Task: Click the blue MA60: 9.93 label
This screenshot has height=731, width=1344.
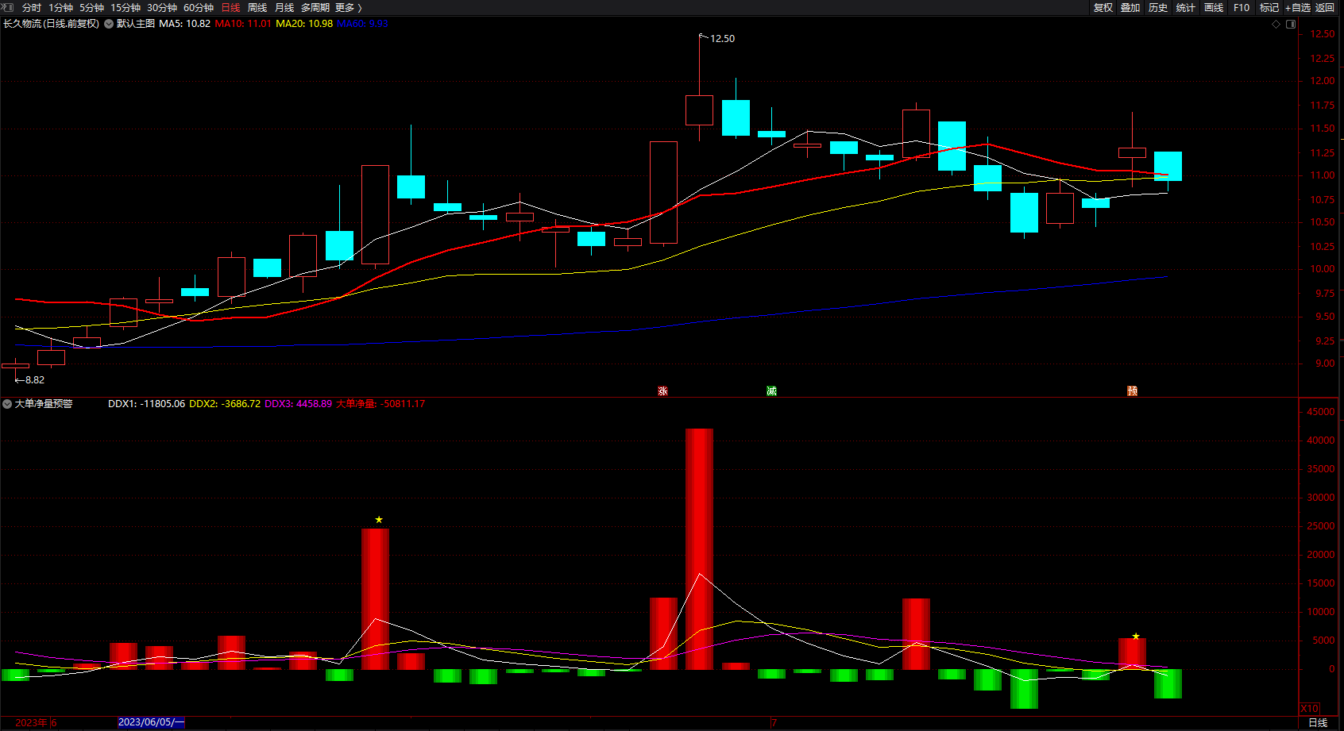Action: click(x=362, y=24)
